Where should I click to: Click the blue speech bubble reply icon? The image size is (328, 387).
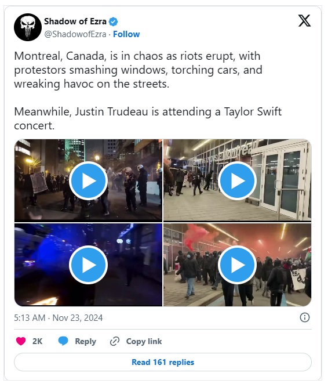[x=63, y=341]
